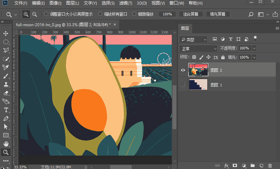The height and width of the screenshot is (169, 280).
Task: Choose zoom in mode in options bar
Action: tap(26, 14)
